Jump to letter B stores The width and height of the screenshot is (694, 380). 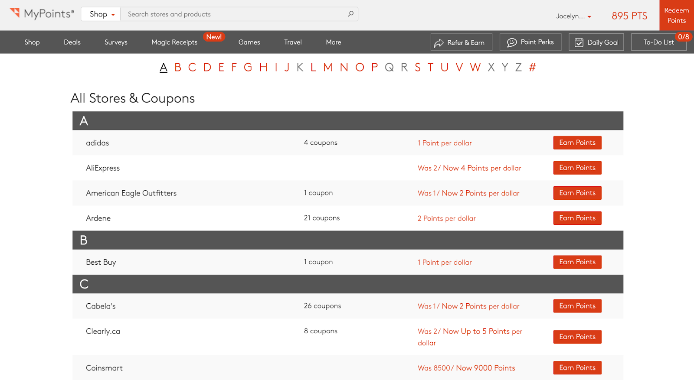(x=178, y=67)
